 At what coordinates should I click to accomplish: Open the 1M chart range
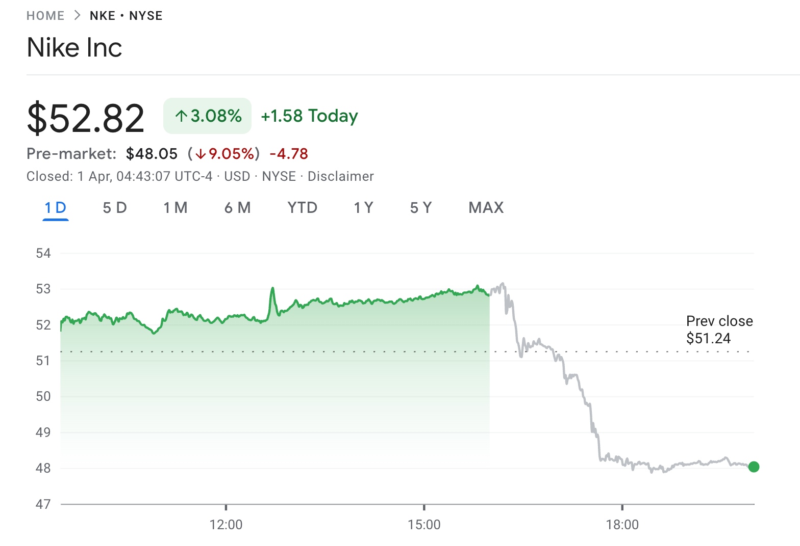[176, 207]
